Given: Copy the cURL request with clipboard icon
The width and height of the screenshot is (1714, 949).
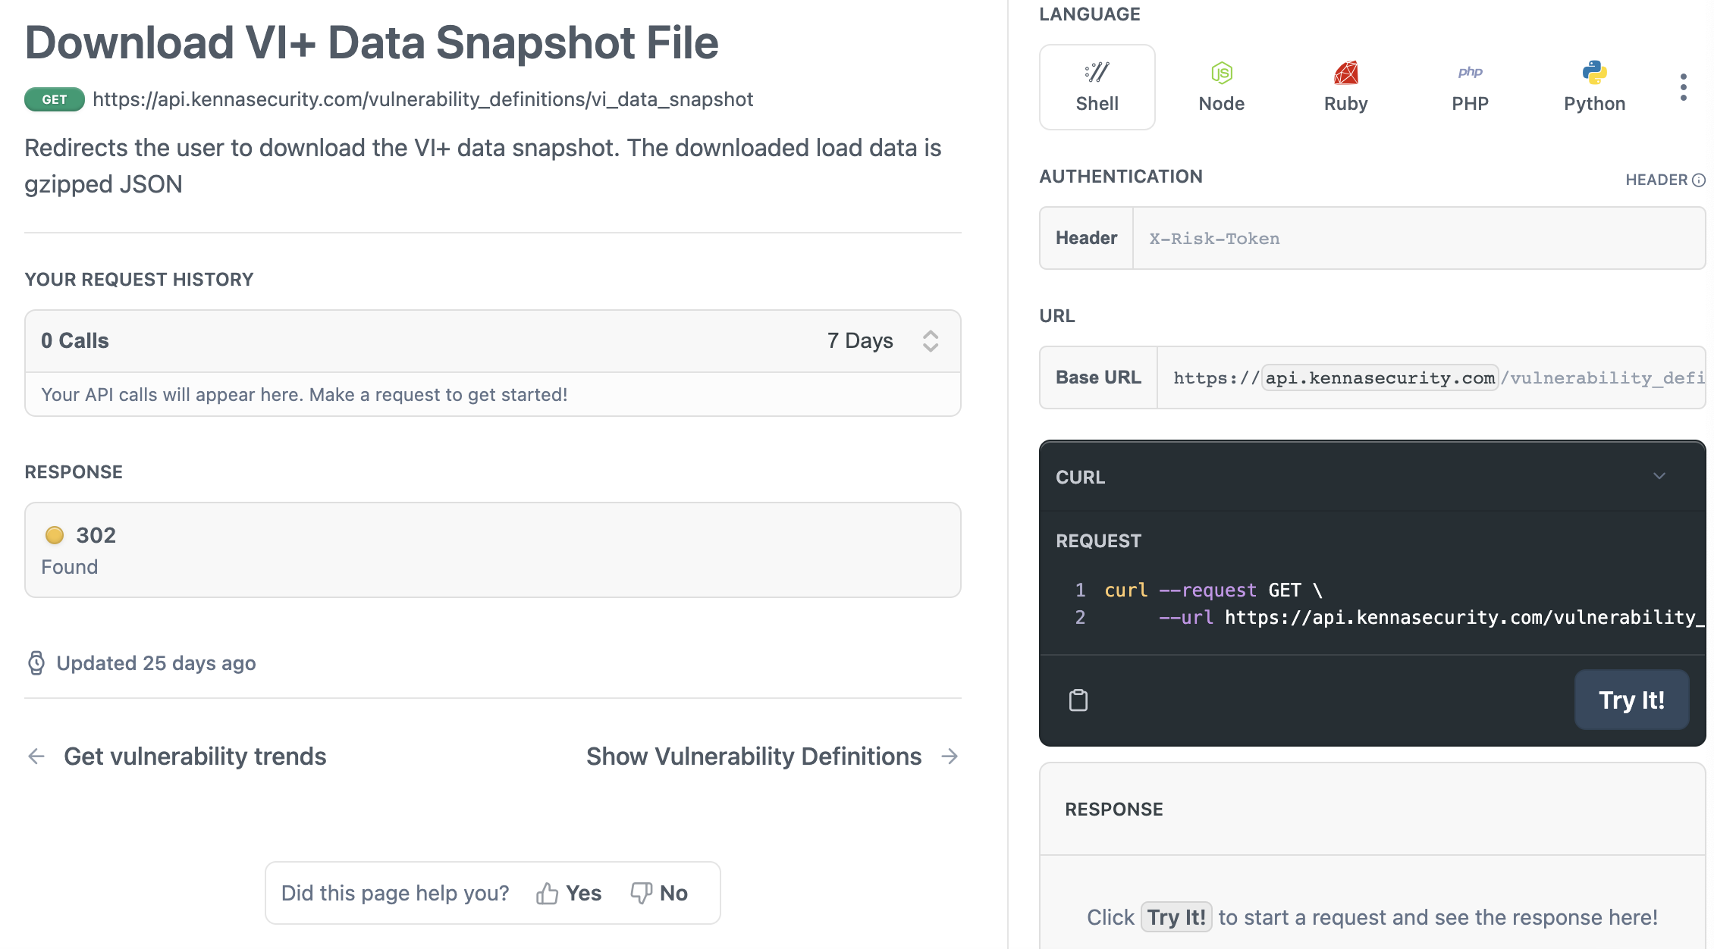Looking at the screenshot, I should tap(1078, 700).
